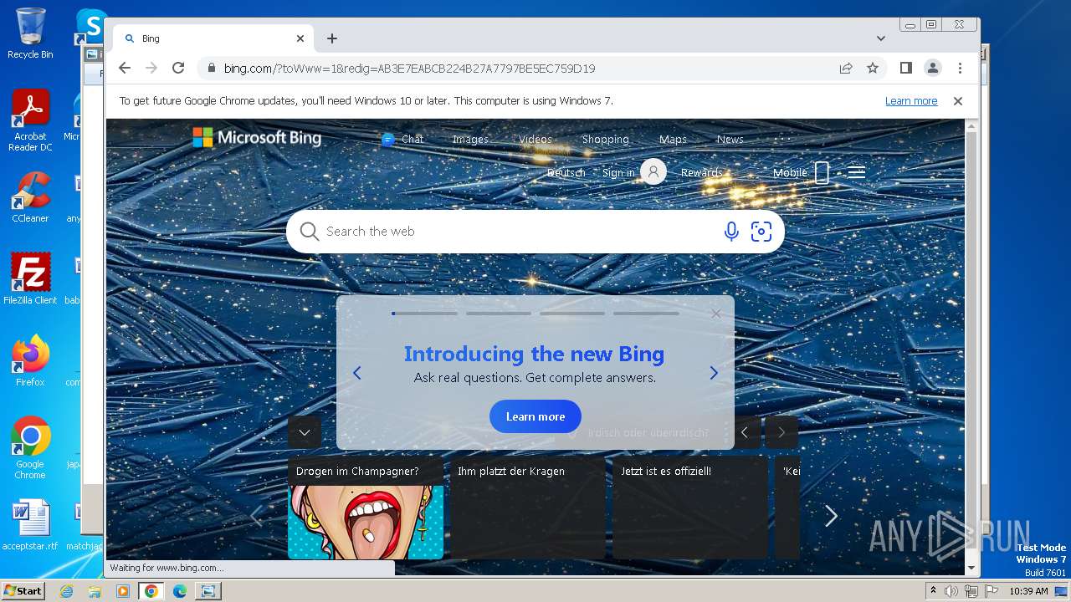Click the Bing account avatar icon

pos(653,172)
